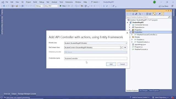Select Program.cs in Solution Explorer

(139, 47)
